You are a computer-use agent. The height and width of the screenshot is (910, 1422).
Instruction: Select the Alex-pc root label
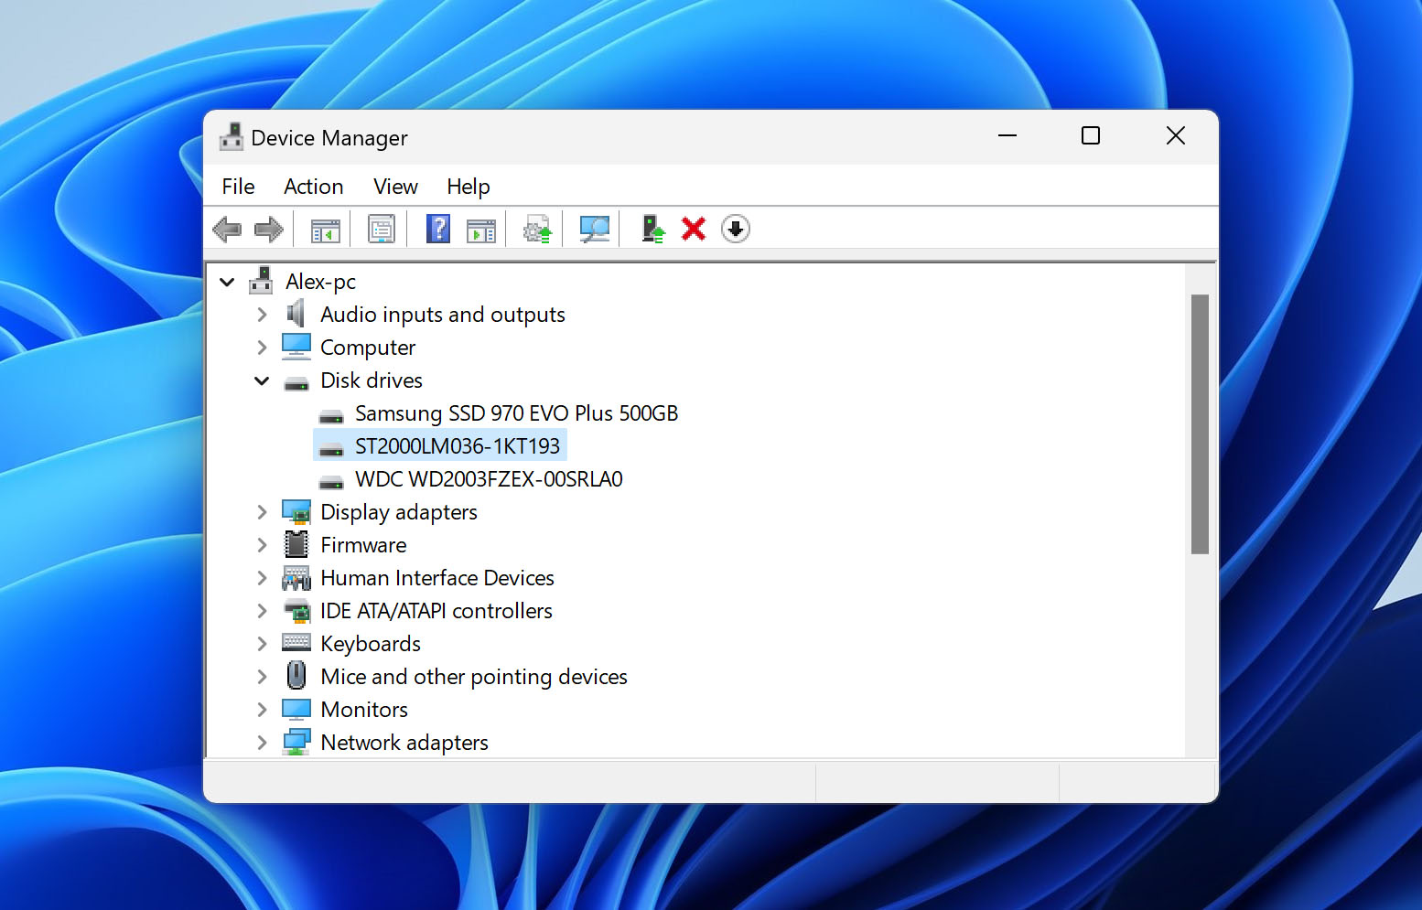coord(320,282)
